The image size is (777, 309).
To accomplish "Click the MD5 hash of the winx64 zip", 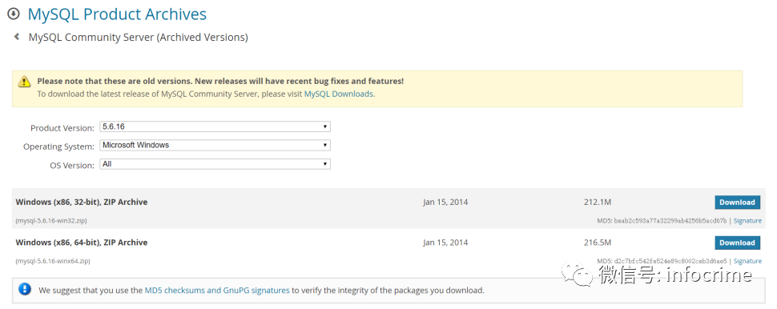I will coord(670,261).
